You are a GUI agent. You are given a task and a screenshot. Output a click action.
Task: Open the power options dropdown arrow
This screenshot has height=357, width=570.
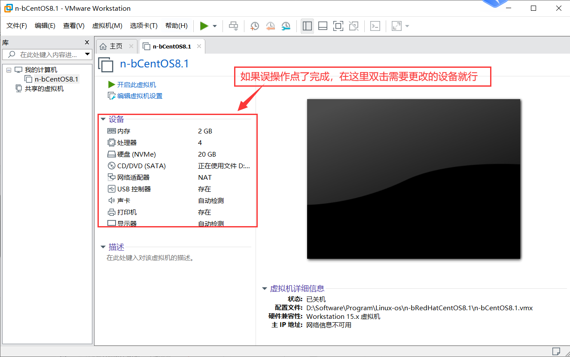(x=215, y=26)
